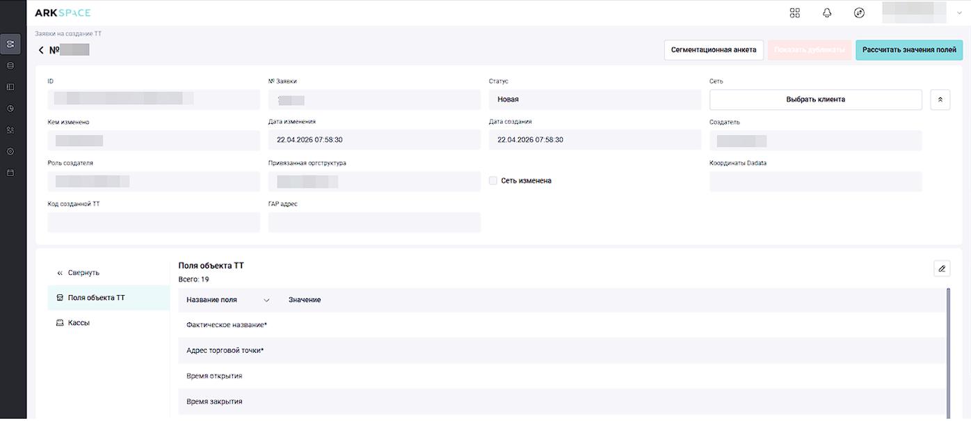Open the sliders icon in left sidebar
971x421 pixels.
pyautogui.click(x=10, y=45)
